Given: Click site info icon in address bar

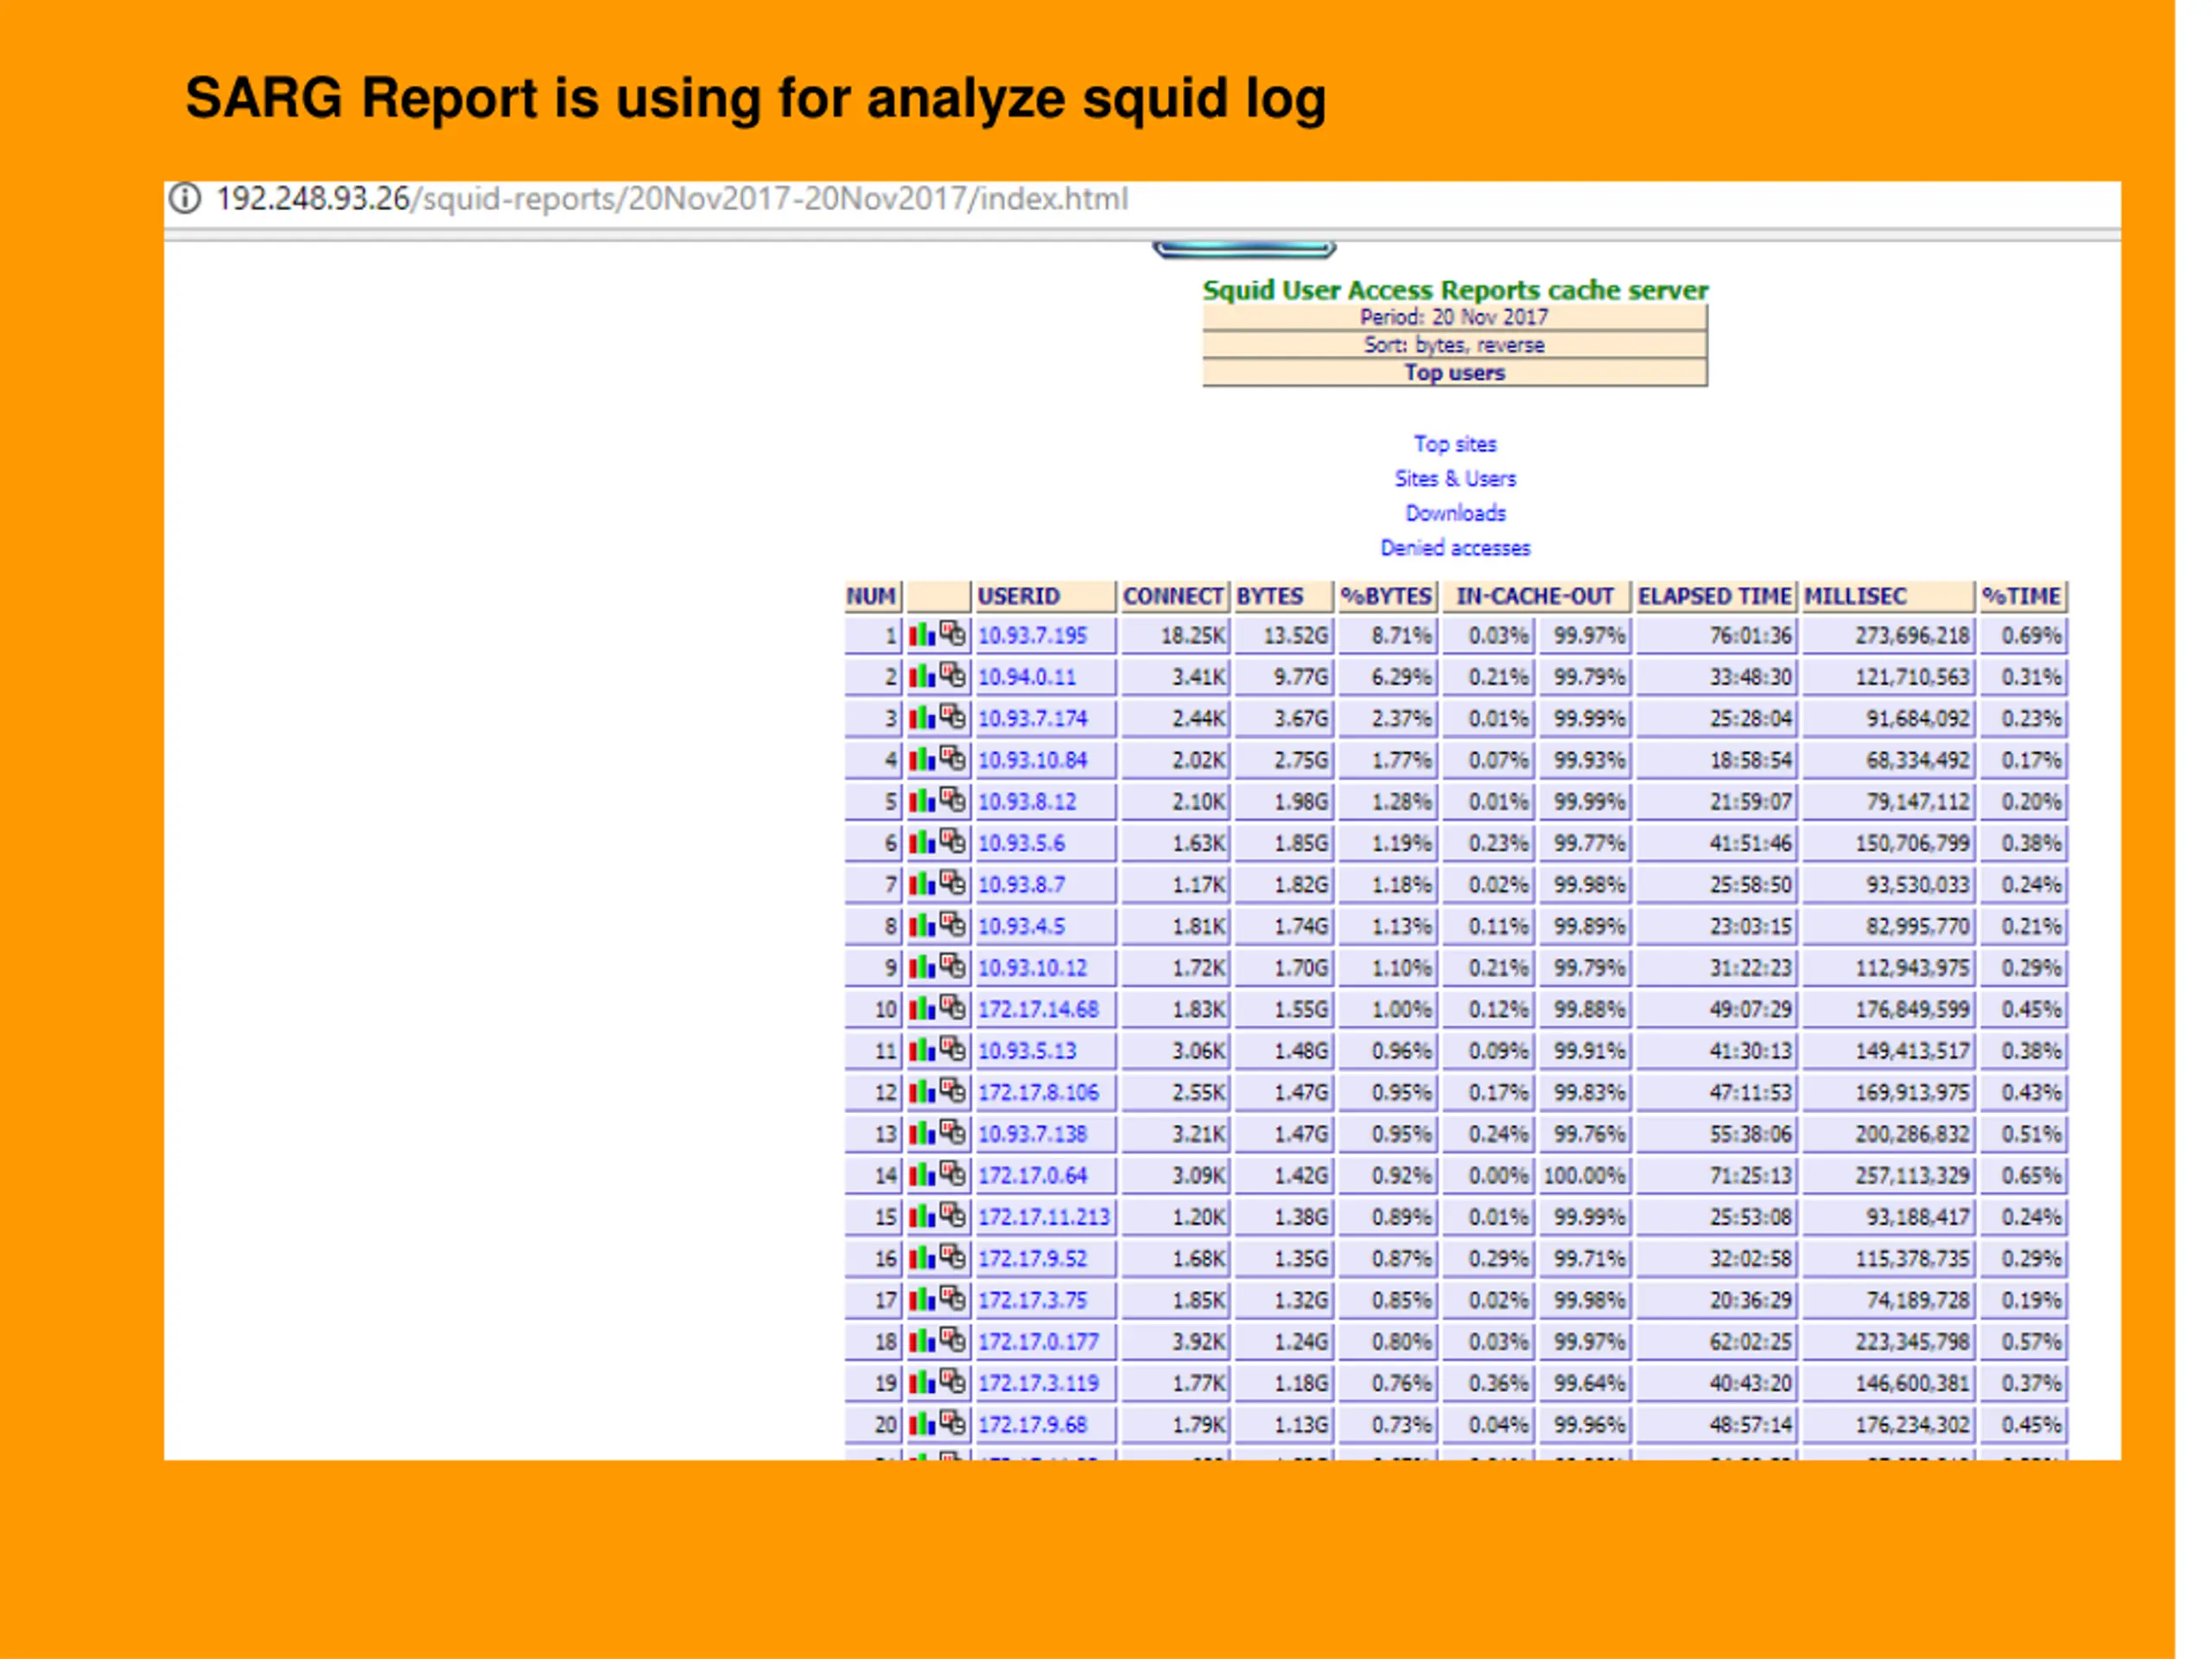Looking at the screenshot, I should point(185,199).
